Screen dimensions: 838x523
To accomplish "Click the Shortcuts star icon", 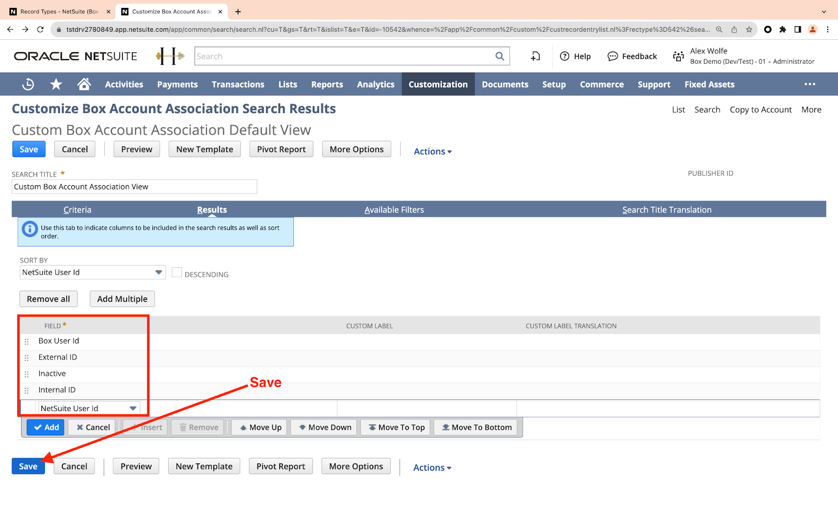I will (56, 84).
